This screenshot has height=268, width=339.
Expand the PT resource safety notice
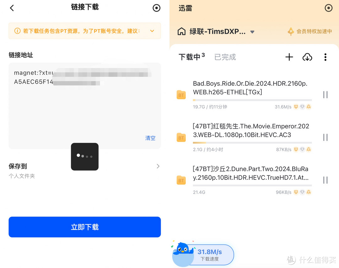[152, 31]
